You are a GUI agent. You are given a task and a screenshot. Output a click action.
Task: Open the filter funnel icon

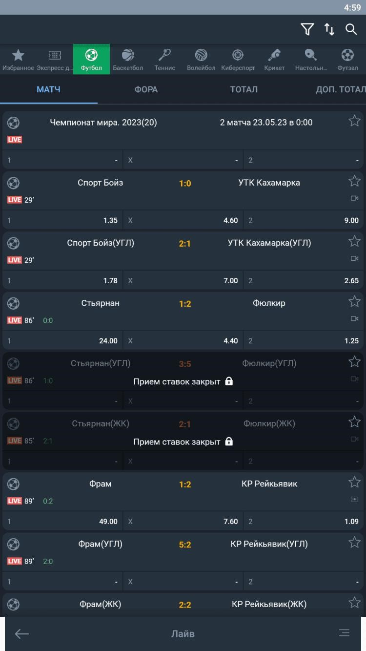(x=307, y=29)
